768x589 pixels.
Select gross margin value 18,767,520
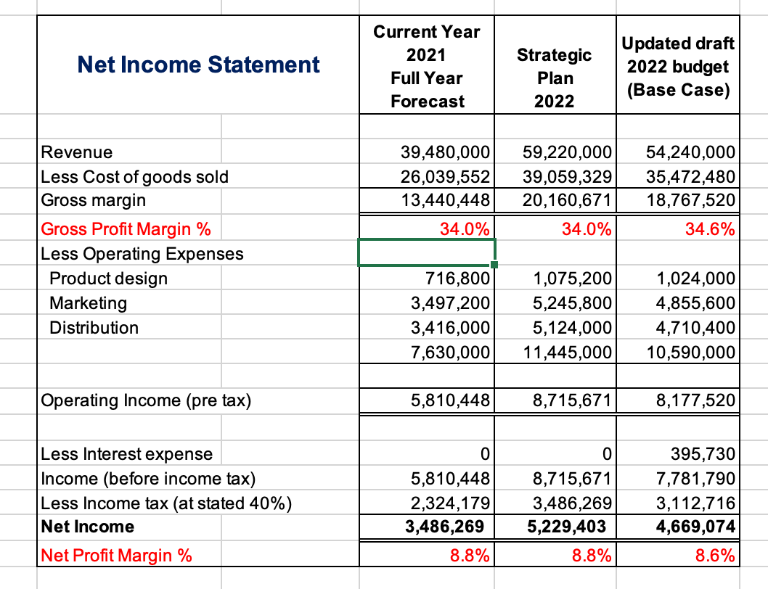[690, 199]
